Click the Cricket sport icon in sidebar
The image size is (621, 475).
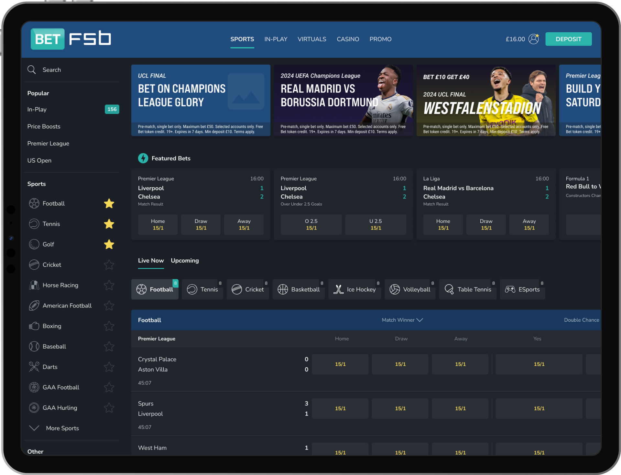[33, 264]
